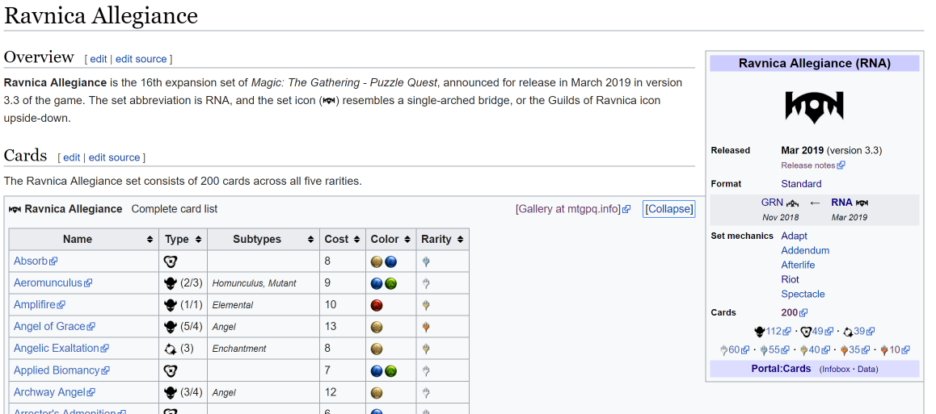
Task: Go to the GRN previous set link
Action: pos(772,203)
